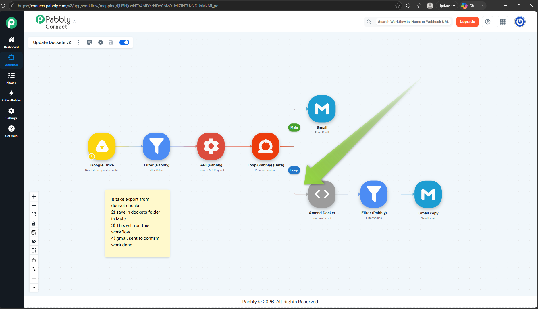Open the Copilot Chat button
Screen dimensions: 538x309
[469, 6]
